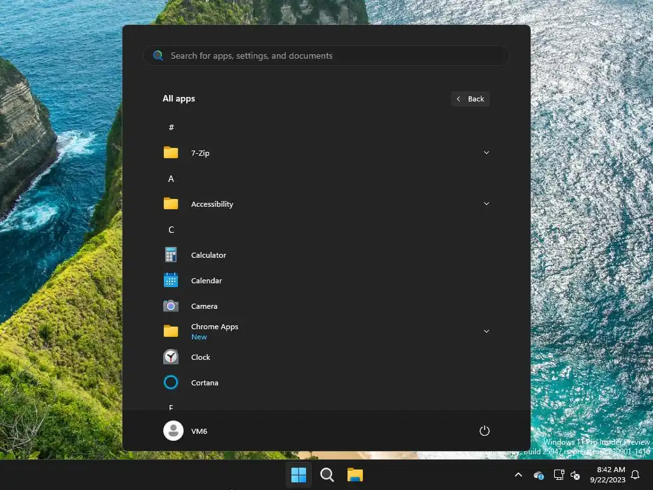
Task: Click the VM6 user avatar
Action: click(173, 431)
